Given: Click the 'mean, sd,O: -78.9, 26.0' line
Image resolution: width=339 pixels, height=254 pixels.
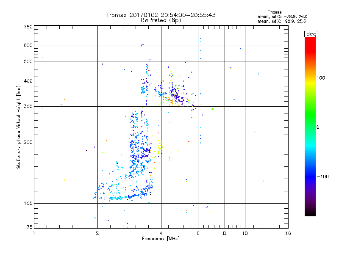Looking at the screenshot, I should tap(282, 17).
